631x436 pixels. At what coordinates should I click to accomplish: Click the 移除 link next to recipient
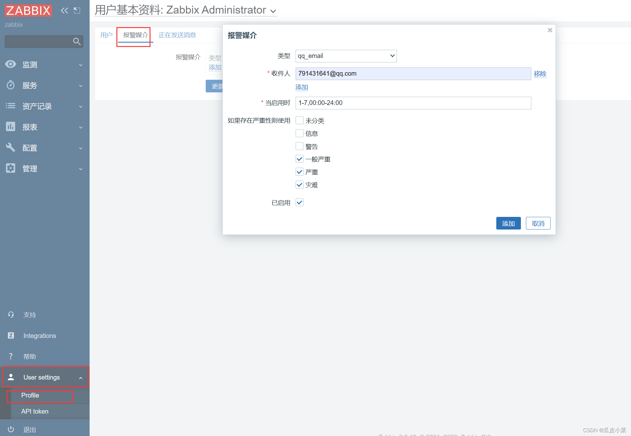[x=540, y=74]
